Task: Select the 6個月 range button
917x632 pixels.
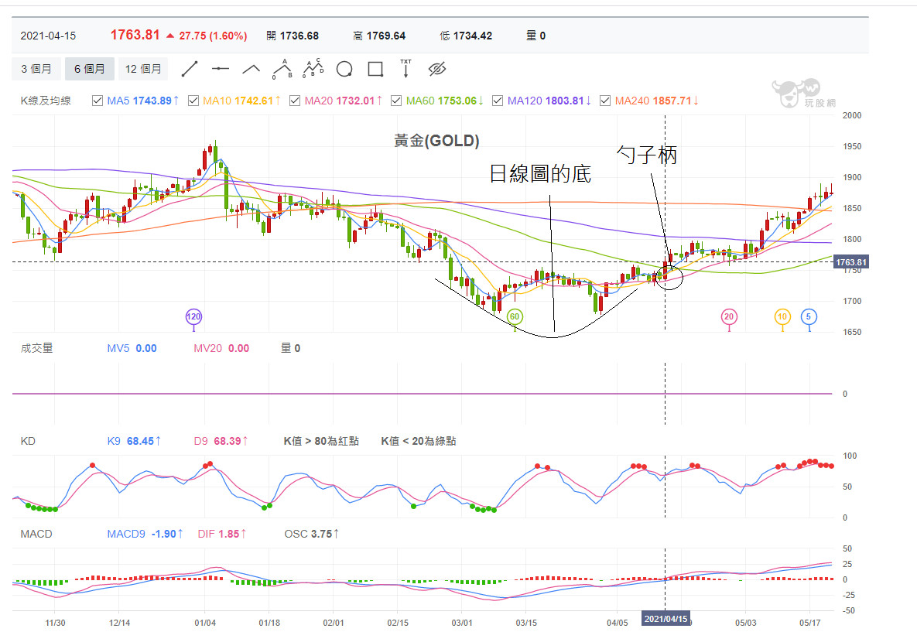Action: pyautogui.click(x=90, y=69)
